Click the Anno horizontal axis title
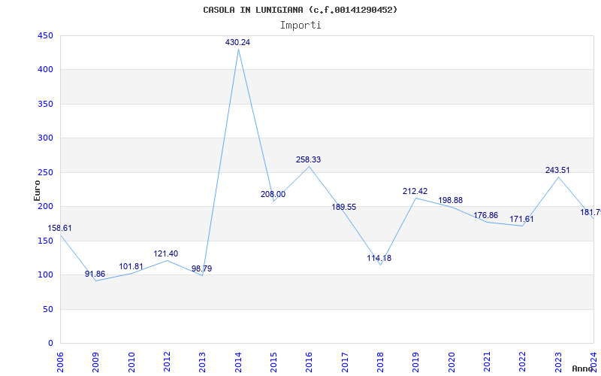Image resolution: width=601 pixels, height=376 pixels. click(582, 368)
